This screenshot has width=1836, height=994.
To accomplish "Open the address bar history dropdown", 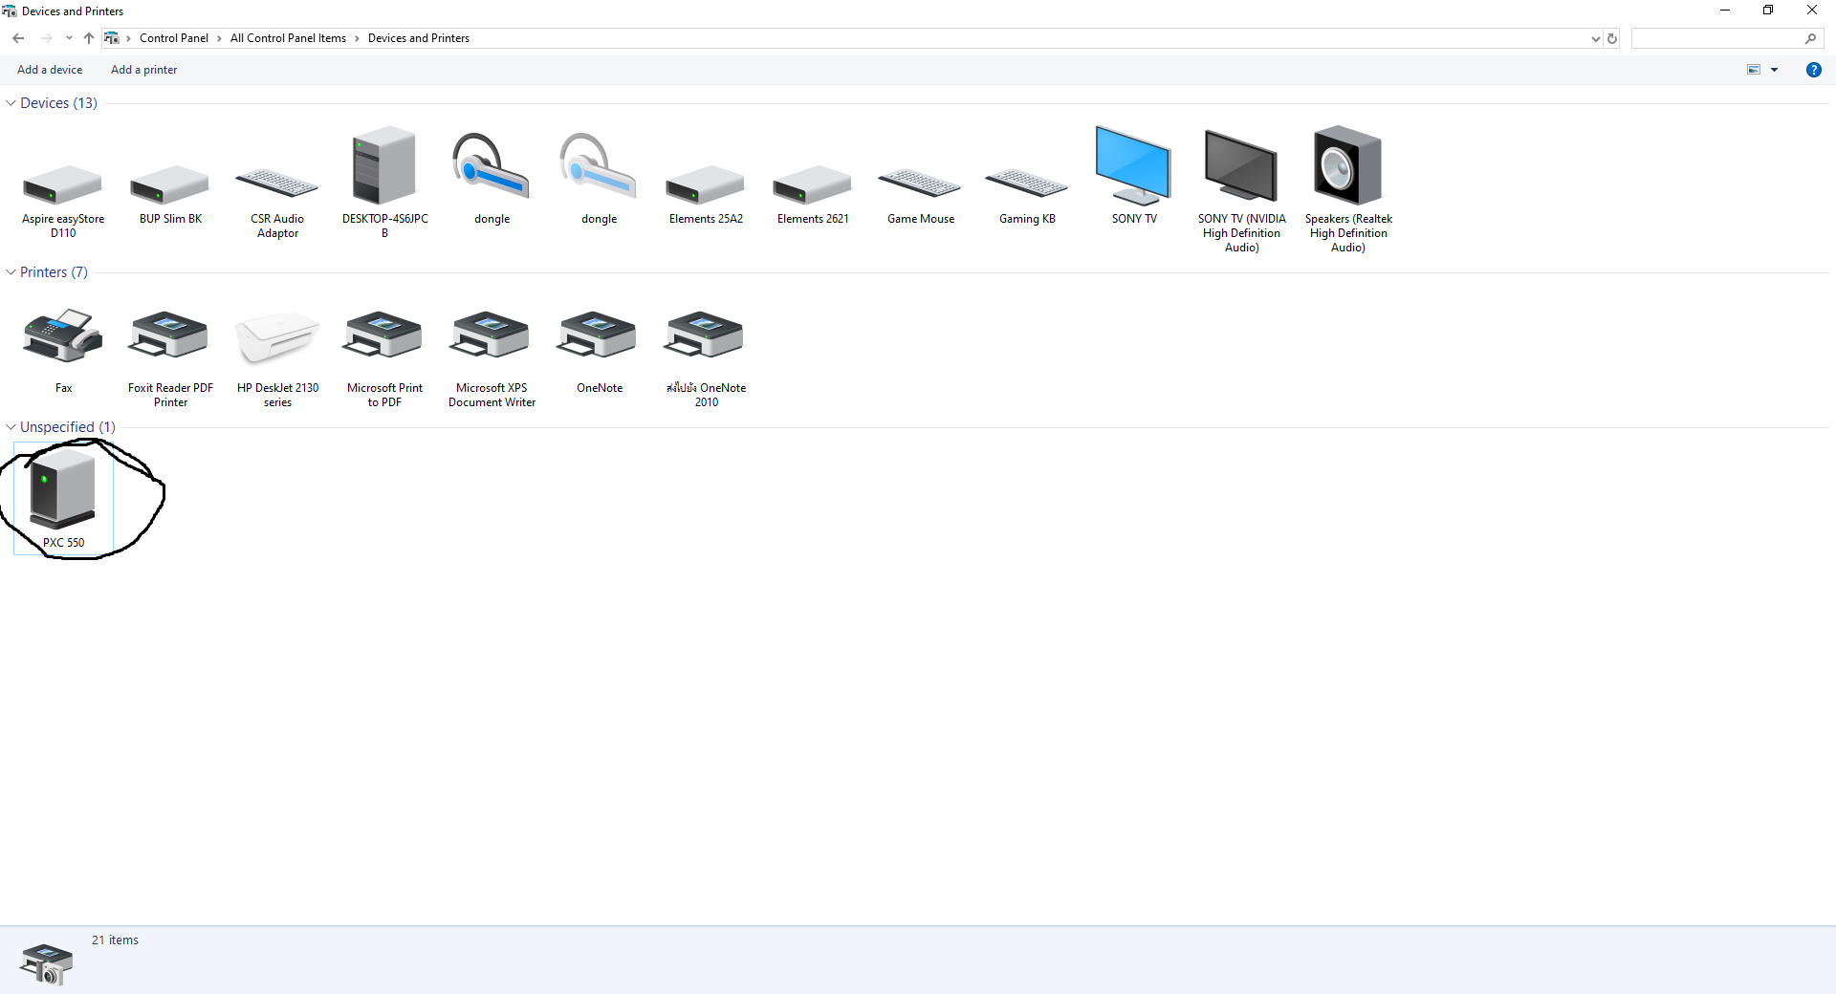I will tap(1595, 39).
